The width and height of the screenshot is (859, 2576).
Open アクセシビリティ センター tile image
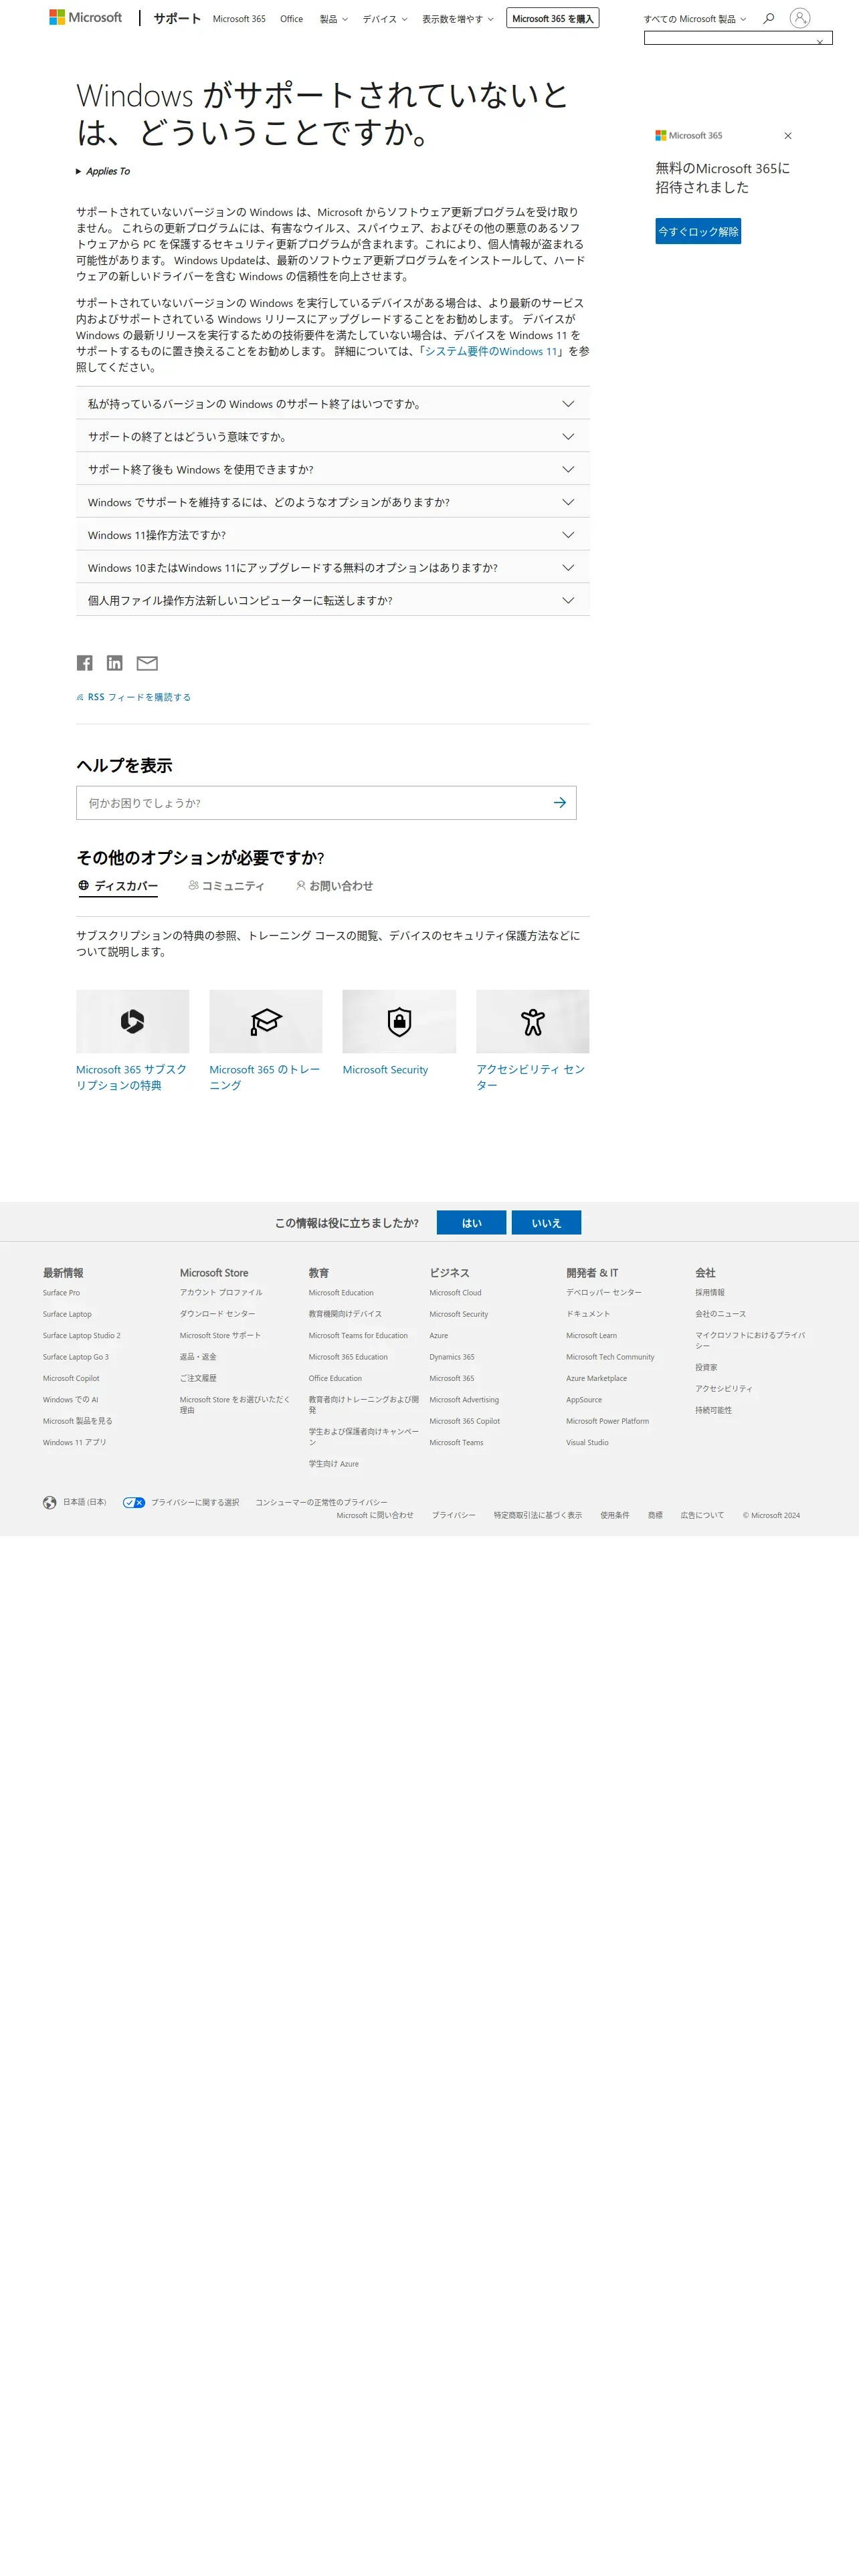[x=532, y=1021]
